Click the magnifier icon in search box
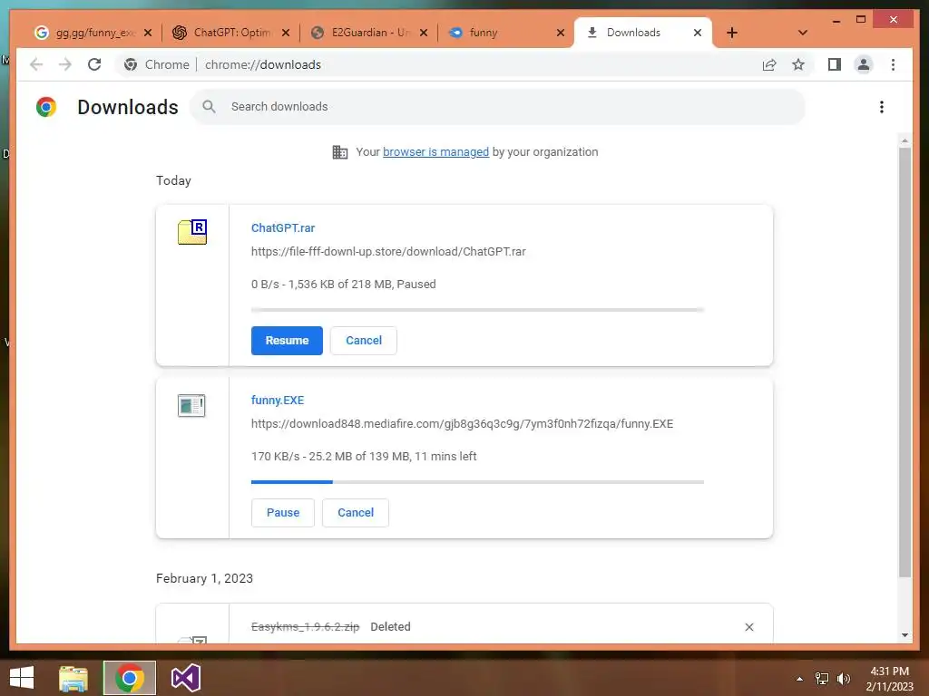This screenshot has height=696, width=929. (x=210, y=107)
